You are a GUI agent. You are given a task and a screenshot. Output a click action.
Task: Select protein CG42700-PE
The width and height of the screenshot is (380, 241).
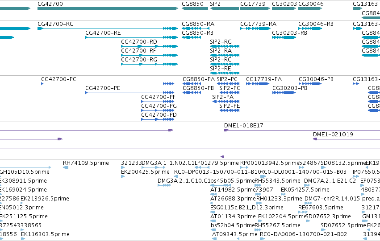(x=129, y=93)
